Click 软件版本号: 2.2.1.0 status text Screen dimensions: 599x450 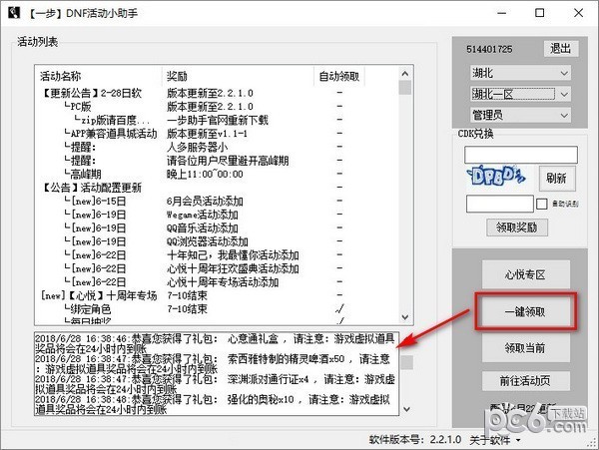tap(415, 440)
